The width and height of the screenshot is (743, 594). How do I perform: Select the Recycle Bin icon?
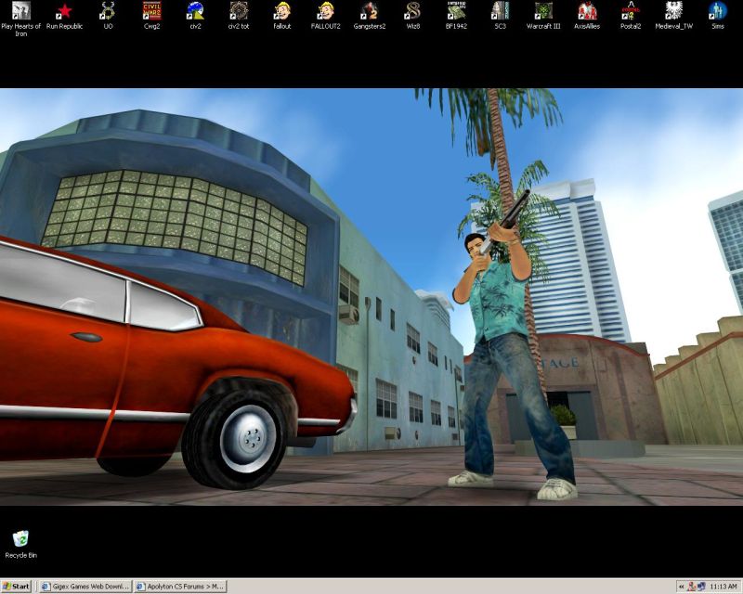20,540
